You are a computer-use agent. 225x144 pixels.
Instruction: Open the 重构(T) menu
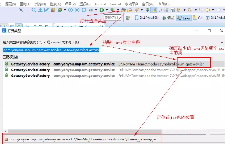[25, 4]
